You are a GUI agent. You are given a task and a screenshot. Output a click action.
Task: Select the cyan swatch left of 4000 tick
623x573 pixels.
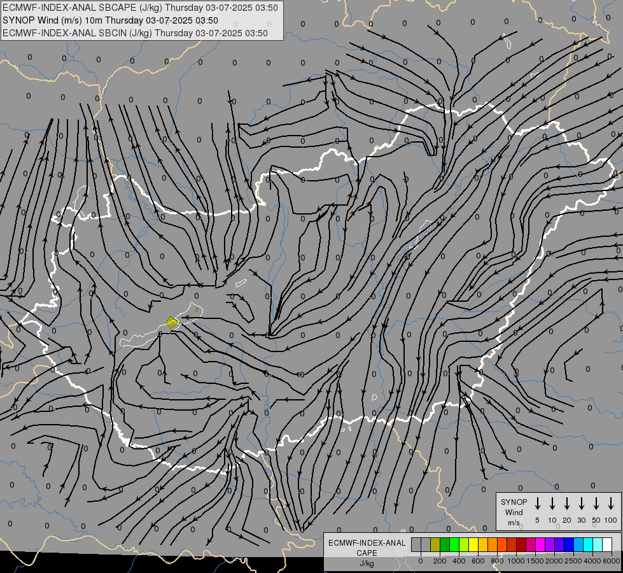(588, 544)
